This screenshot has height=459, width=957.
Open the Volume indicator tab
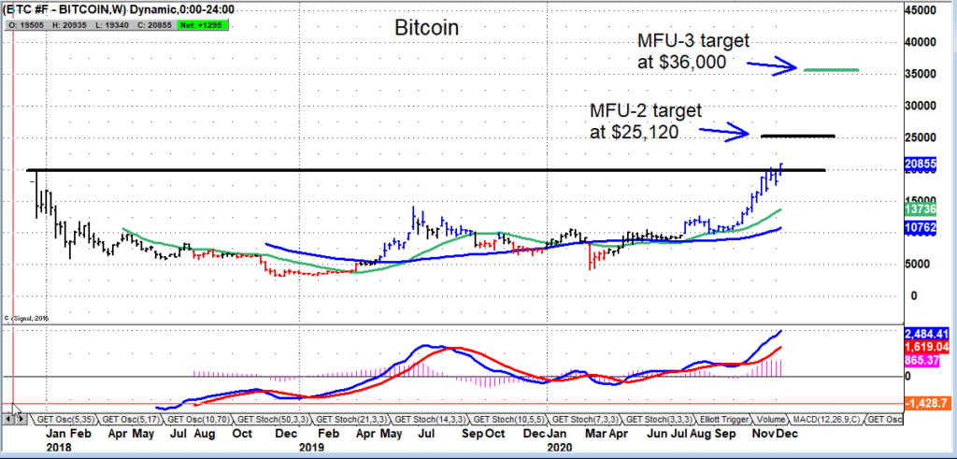[x=771, y=420]
